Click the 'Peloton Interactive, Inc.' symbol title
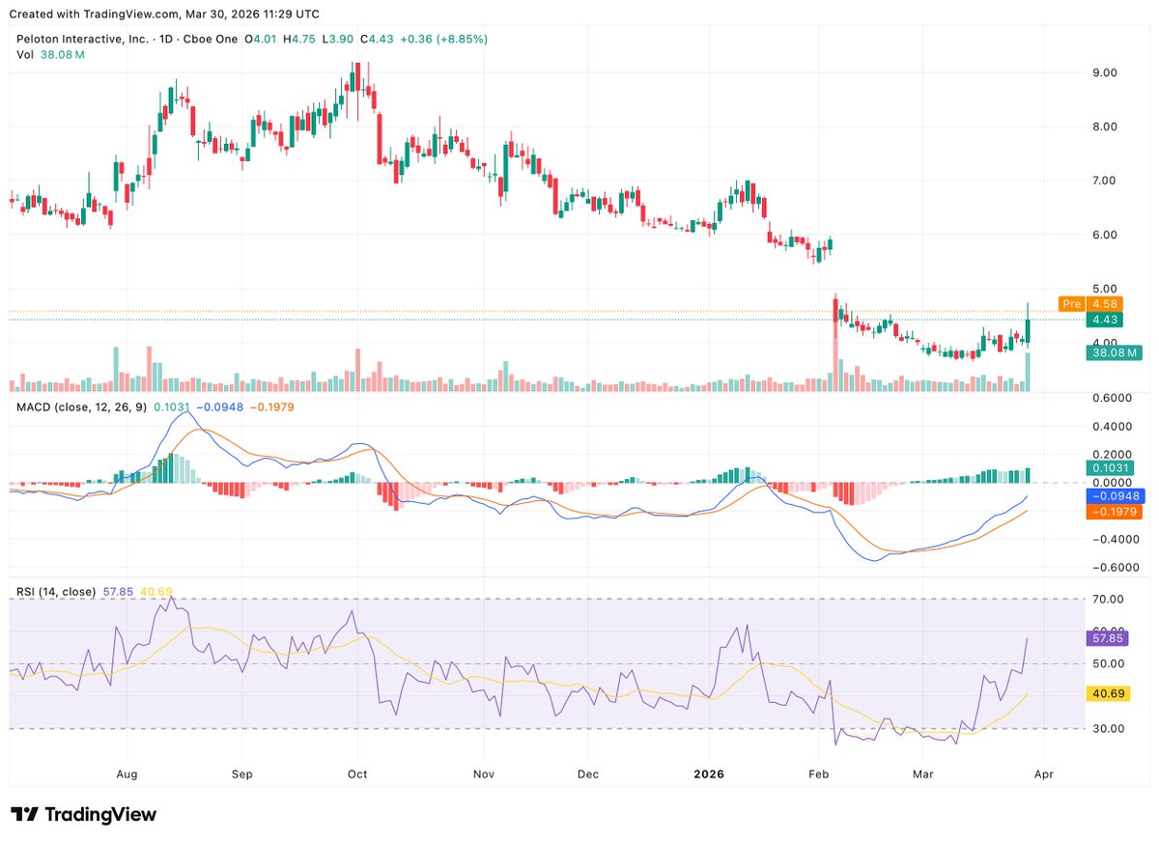 pyautogui.click(x=82, y=39)
